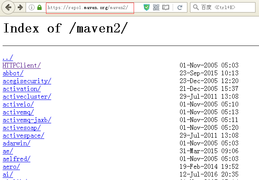Viewport: 259px width, 180px height.
Task: Open the activesoap/ folder link
Action: click(x=22, y=128)
